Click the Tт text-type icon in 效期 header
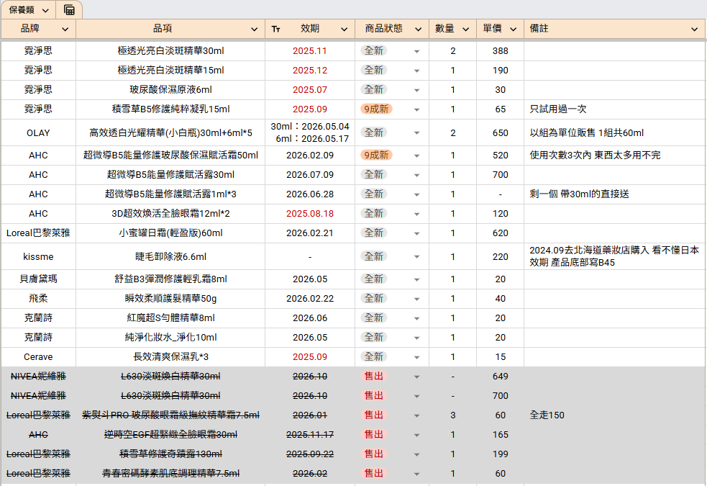707x486 pixels. pos(275,29)
